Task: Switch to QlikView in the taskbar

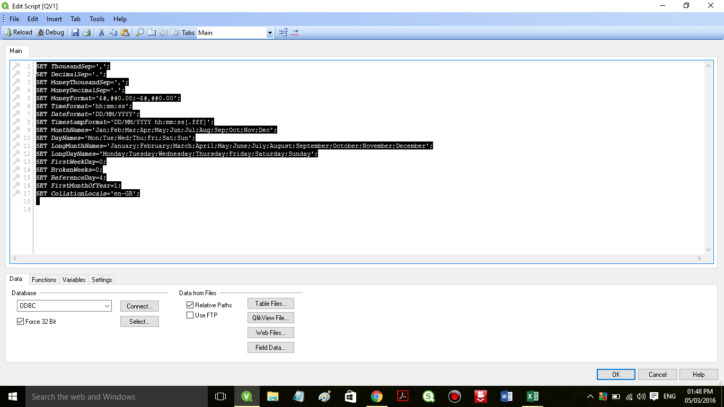Action: point(246,396)
